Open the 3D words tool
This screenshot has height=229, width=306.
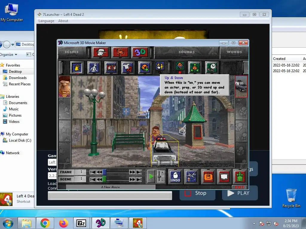tap(140, 52)
